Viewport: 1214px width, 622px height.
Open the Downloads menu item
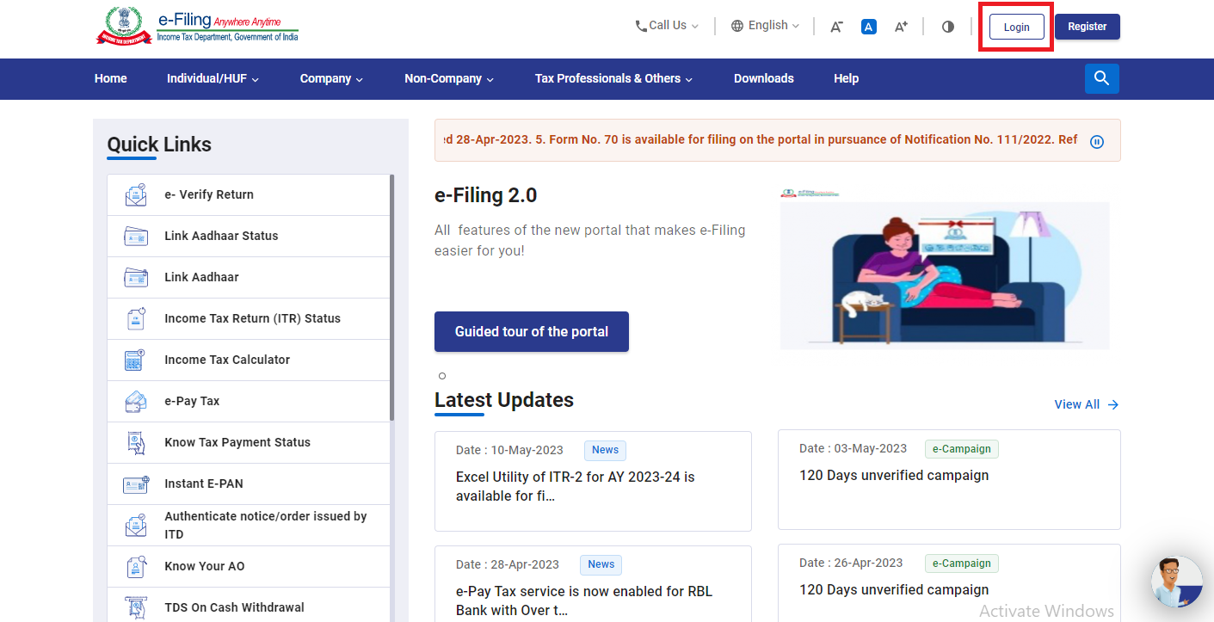[763, 78]
